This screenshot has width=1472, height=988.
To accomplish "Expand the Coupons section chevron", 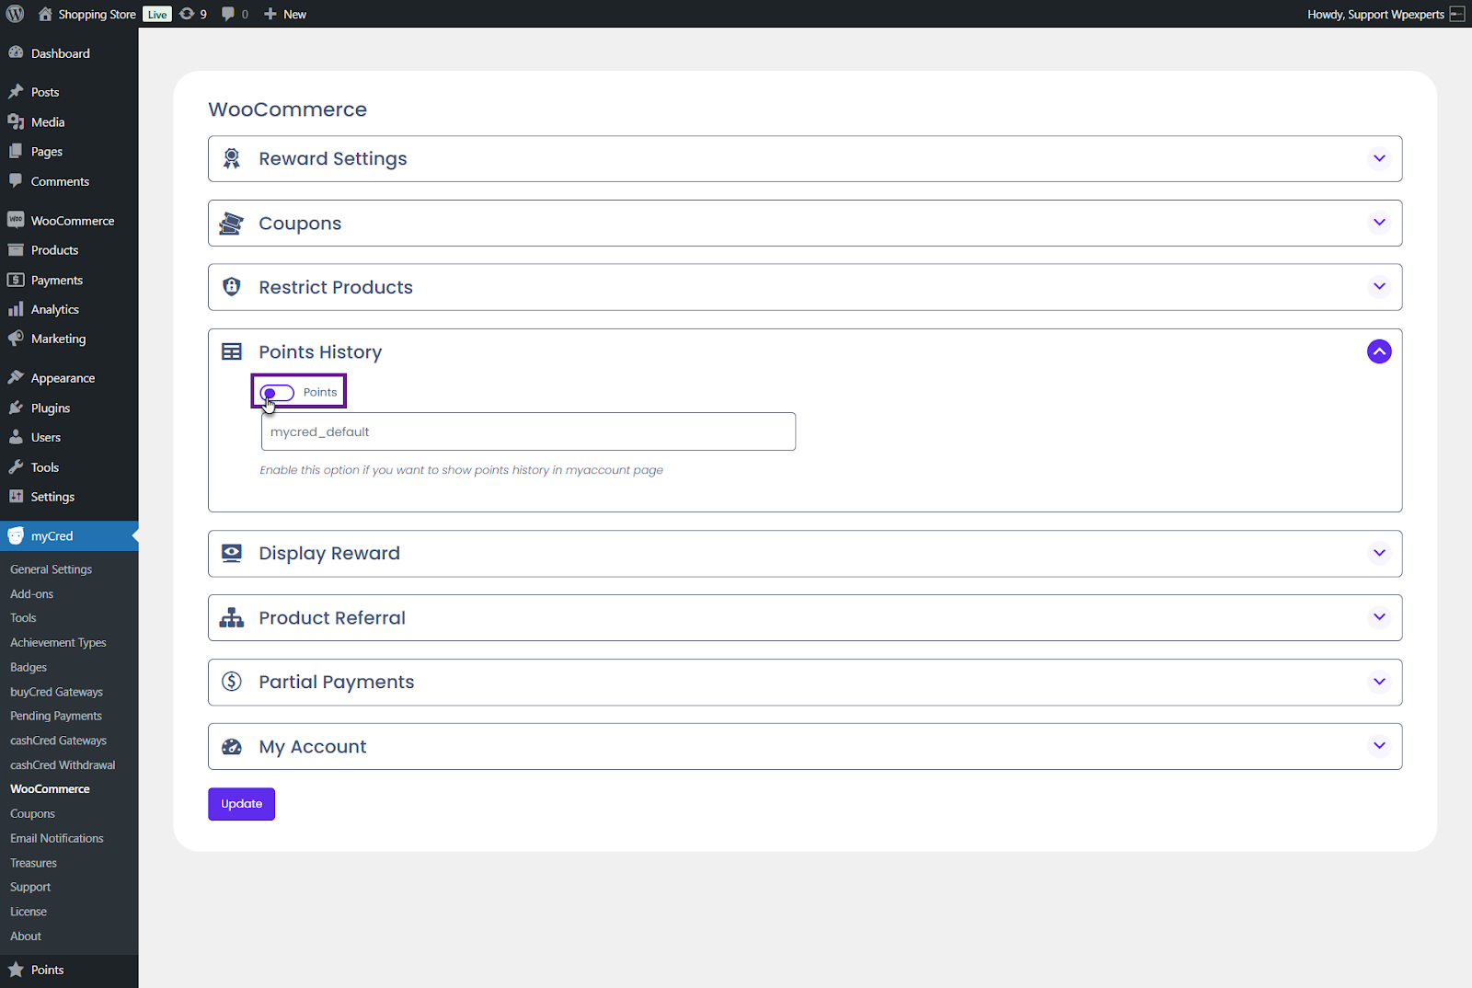I will pos(1378,223).
